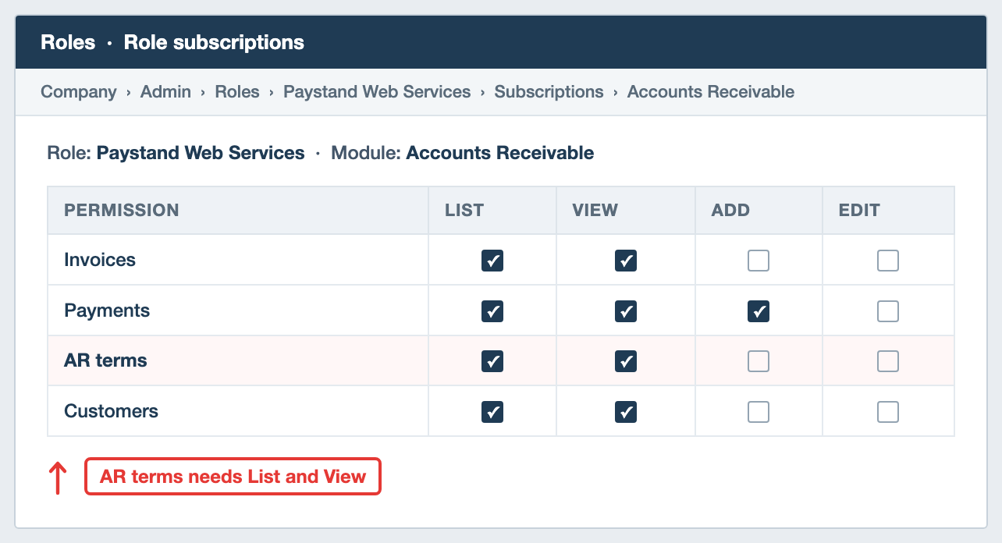Toggle the Payments View checkbox
The height and width of the screenshot is (543, 1002).
pos(626,311)
